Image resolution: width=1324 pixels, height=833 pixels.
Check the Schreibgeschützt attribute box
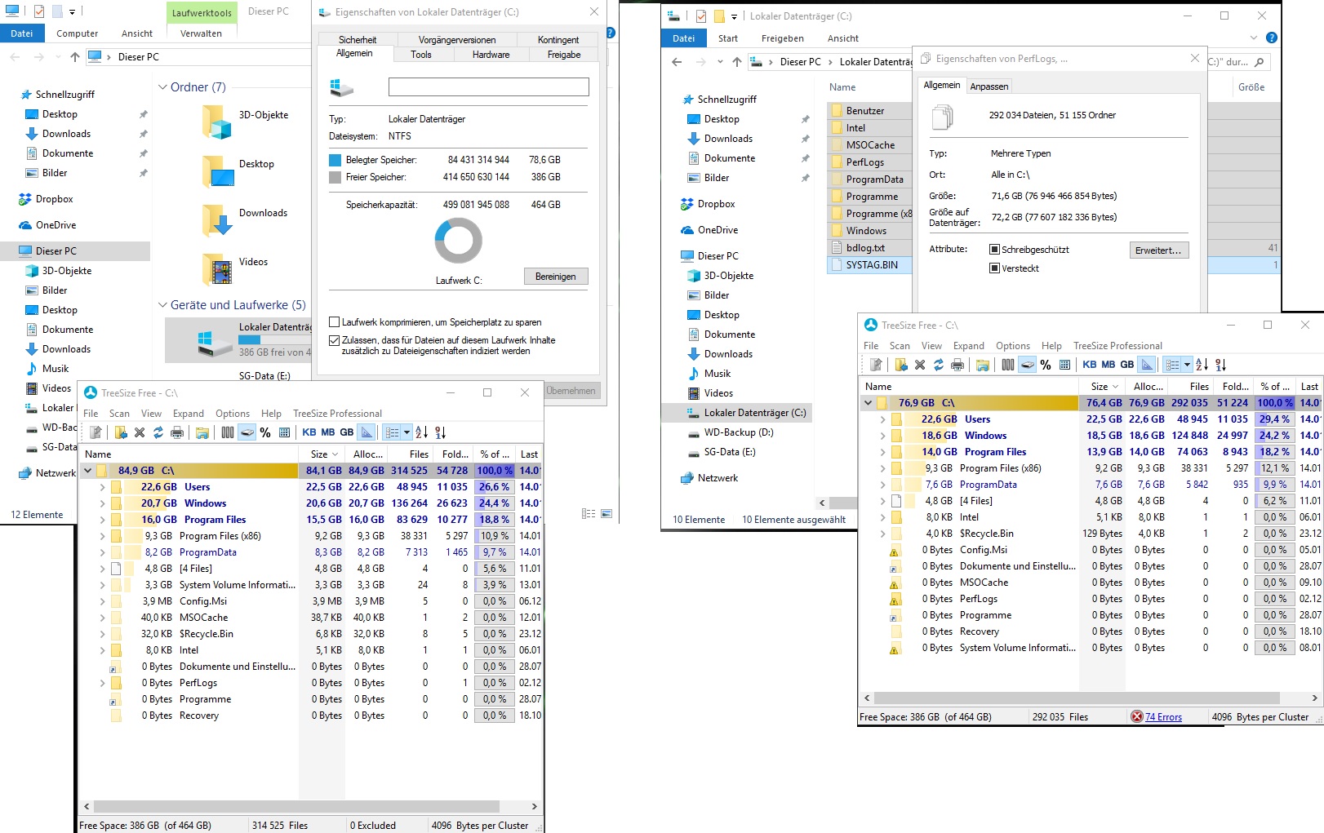pyautogui.click(x=994, y=250)
